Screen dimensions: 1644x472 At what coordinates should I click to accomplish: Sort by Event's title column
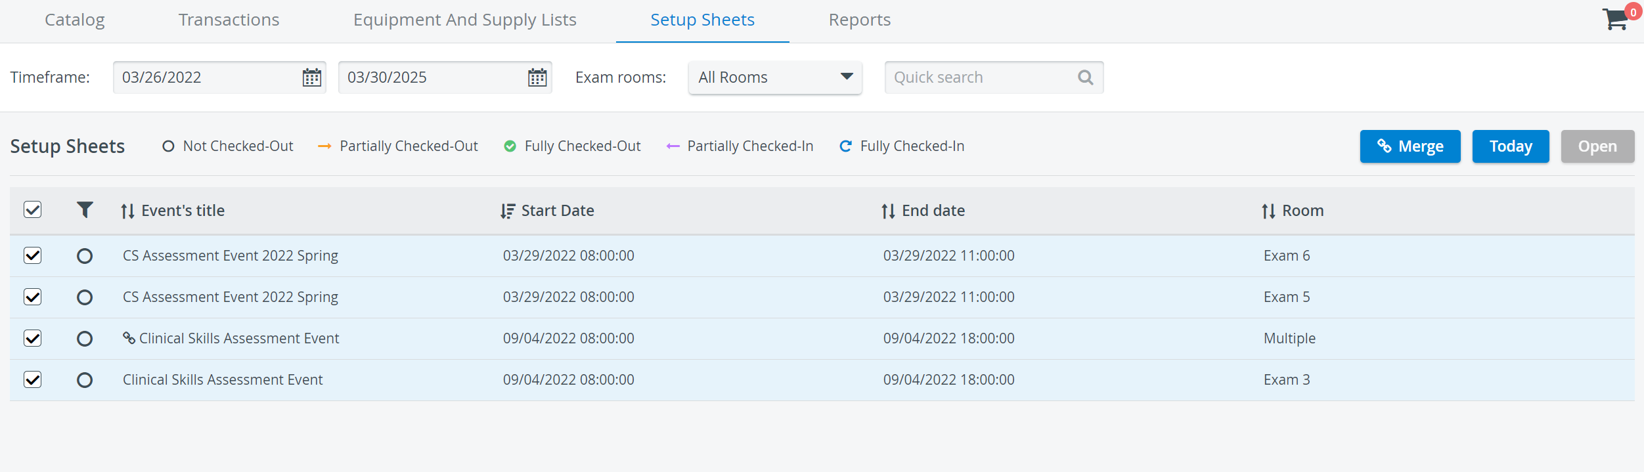coord(173,211)
